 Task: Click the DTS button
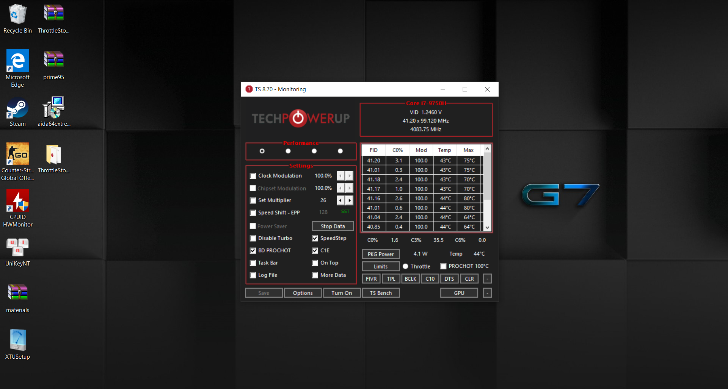click(x=449, y=279)
